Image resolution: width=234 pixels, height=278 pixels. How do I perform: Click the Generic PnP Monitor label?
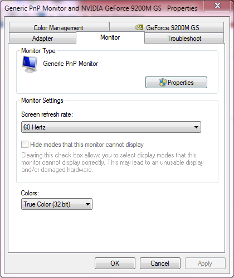tap(71, 64)
